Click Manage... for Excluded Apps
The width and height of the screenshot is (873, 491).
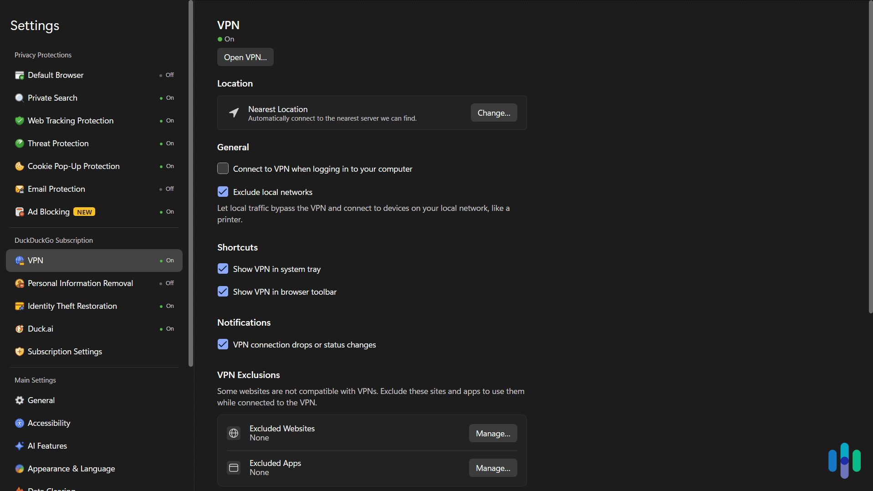click(x=493, y=468)
